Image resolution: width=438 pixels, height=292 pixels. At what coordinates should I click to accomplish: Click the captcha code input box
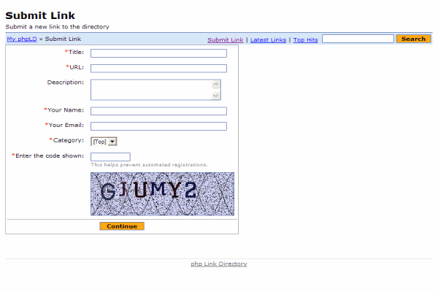pyautogui.click(x=110, y=157)
